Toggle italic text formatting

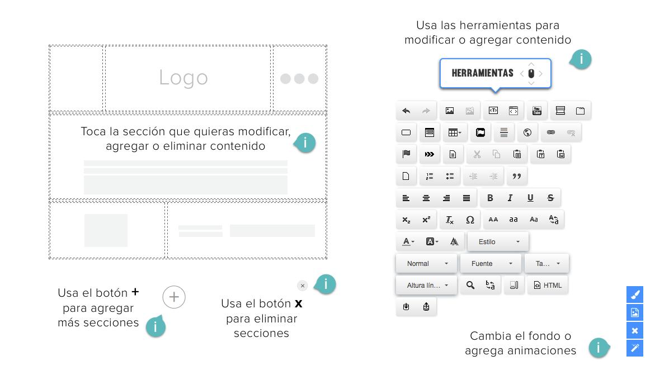click(510, 198)
